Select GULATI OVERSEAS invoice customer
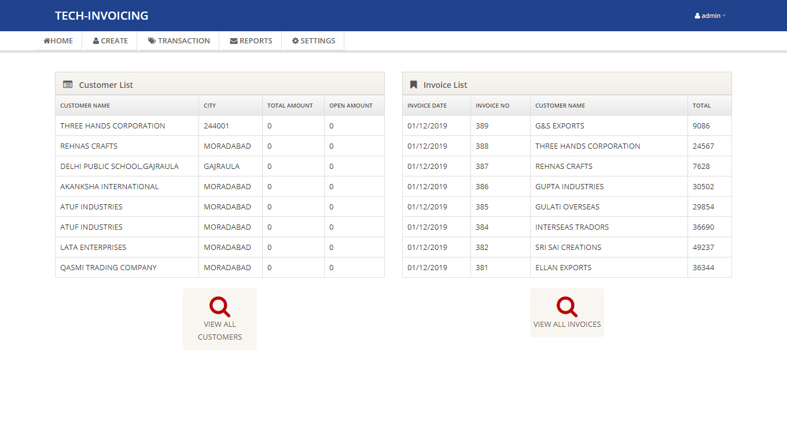Viewport: 787px width, 431px height. point(567,207)
